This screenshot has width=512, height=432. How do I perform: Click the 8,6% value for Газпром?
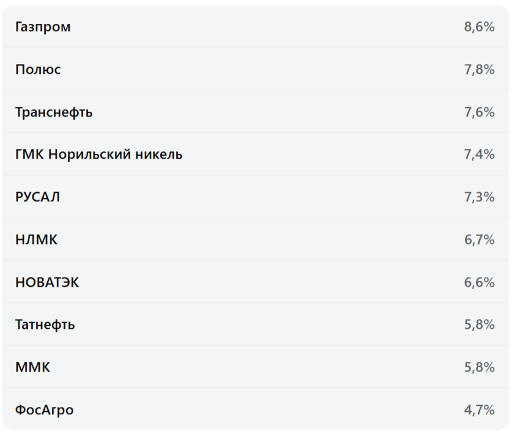point(479,27)
